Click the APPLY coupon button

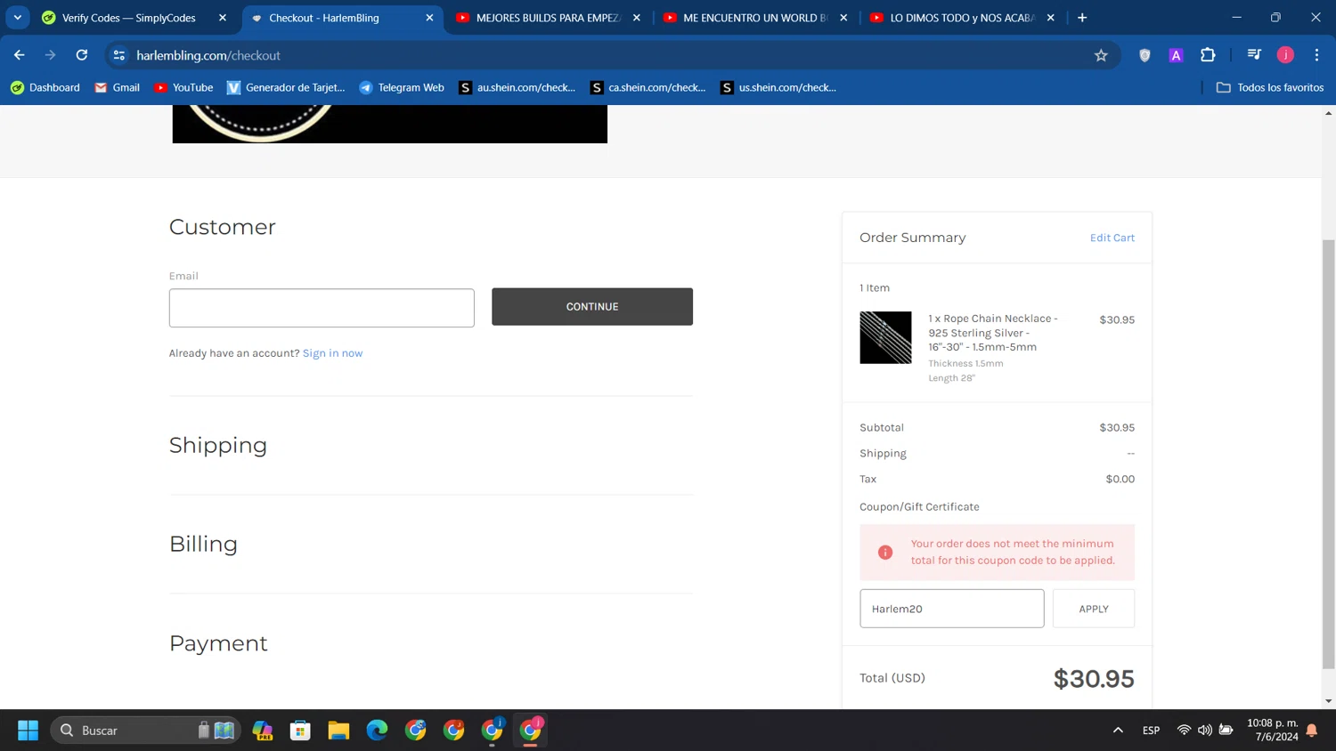coord(1094,609)
